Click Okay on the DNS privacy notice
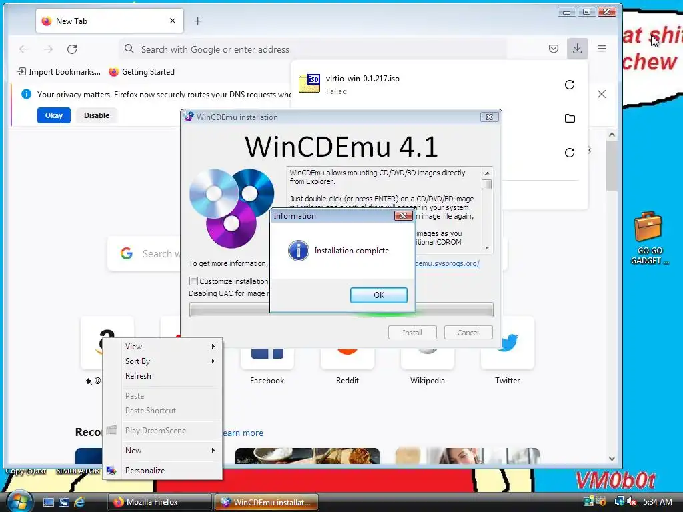The image size is (683, 512). (x=53, y=115)
